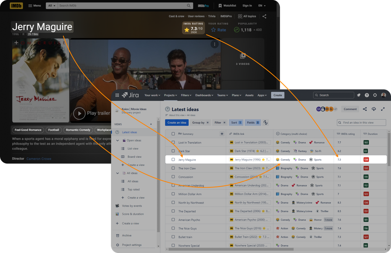Click the Create an idea button

(177, 122)
